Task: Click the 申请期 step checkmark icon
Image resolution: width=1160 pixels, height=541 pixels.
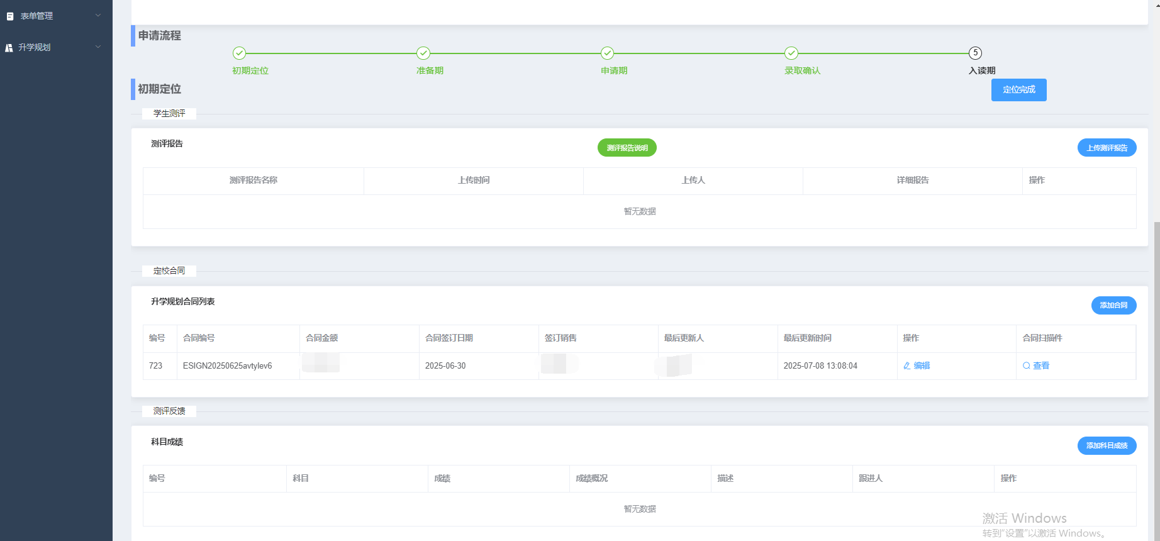Action: click(x=607, y=53)
